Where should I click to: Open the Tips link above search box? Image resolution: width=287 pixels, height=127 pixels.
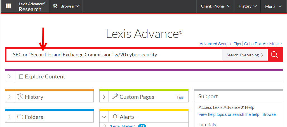pos(237,44)
